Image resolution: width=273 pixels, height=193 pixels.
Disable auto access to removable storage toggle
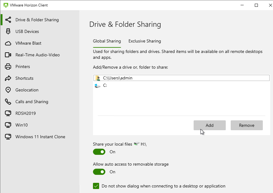pos(99,172)
